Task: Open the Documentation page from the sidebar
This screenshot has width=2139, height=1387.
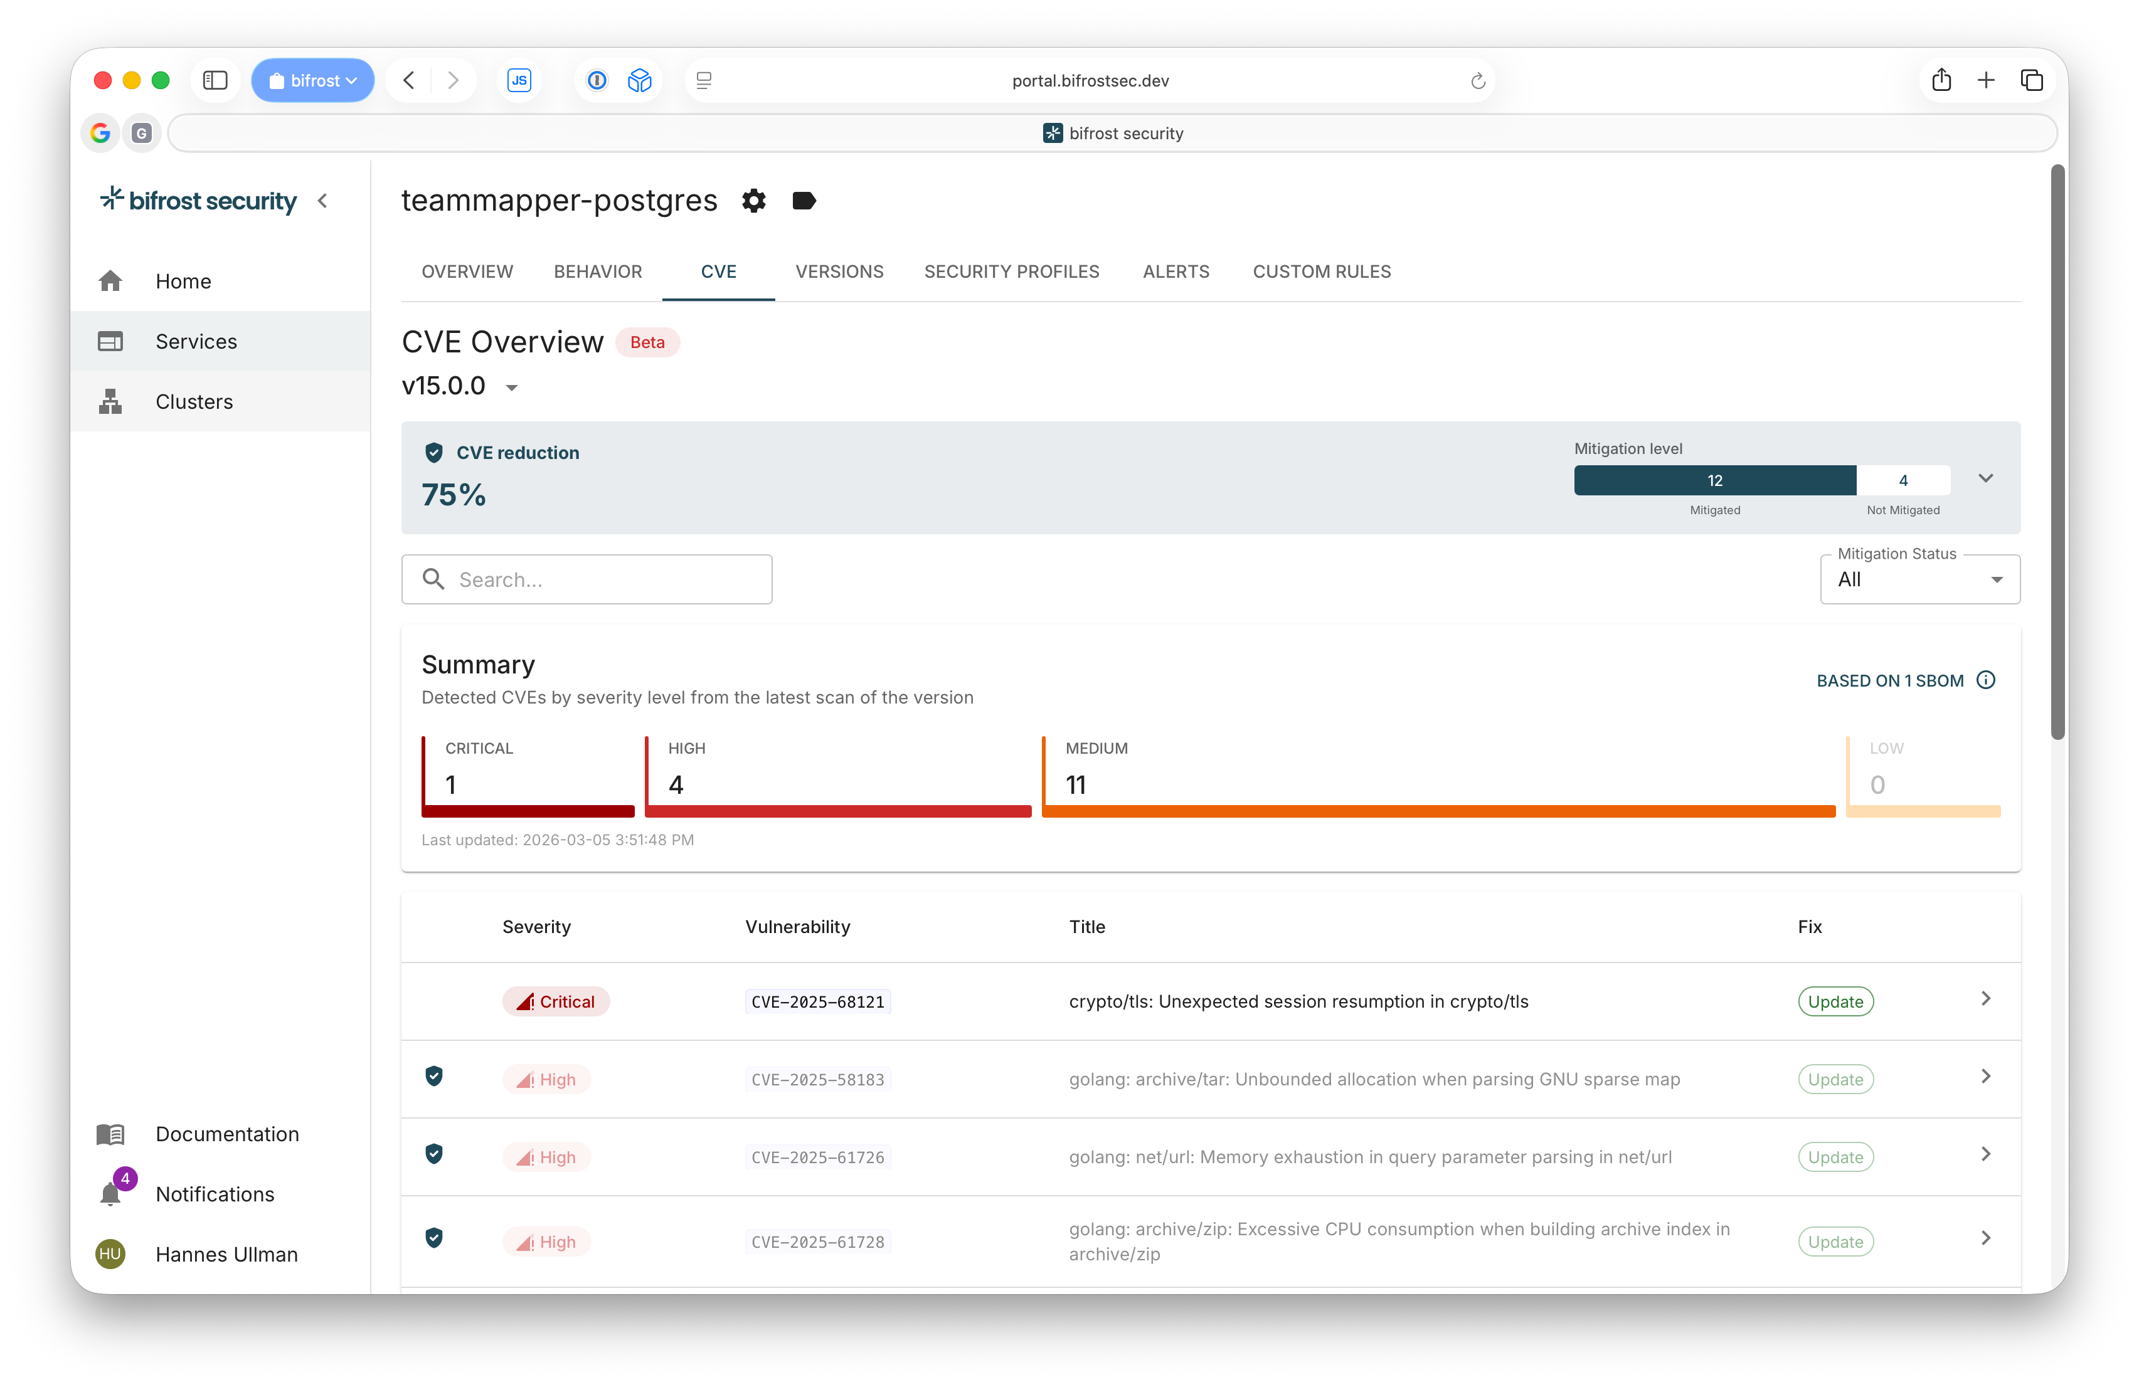Action: 227,1134
